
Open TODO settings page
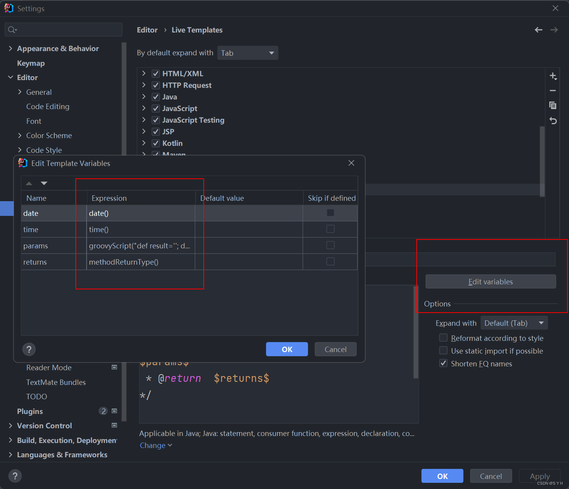(37, 397)
